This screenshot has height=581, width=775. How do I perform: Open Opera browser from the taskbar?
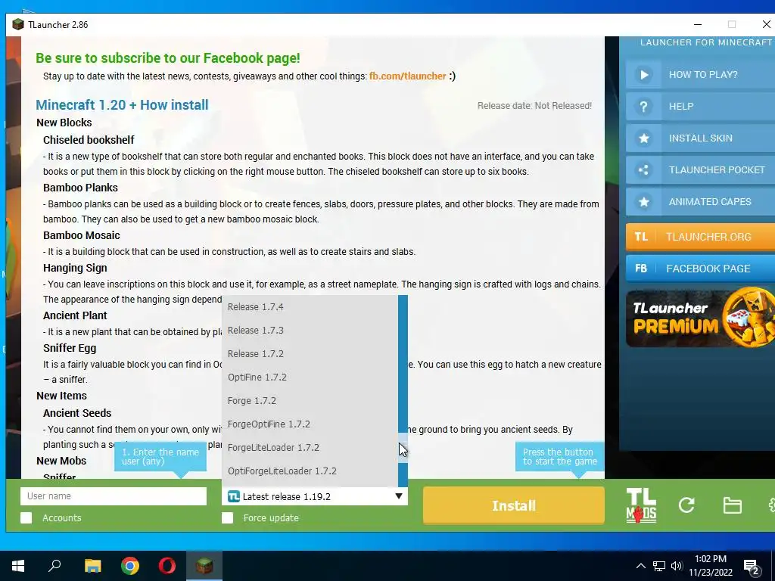click(167, 566)
